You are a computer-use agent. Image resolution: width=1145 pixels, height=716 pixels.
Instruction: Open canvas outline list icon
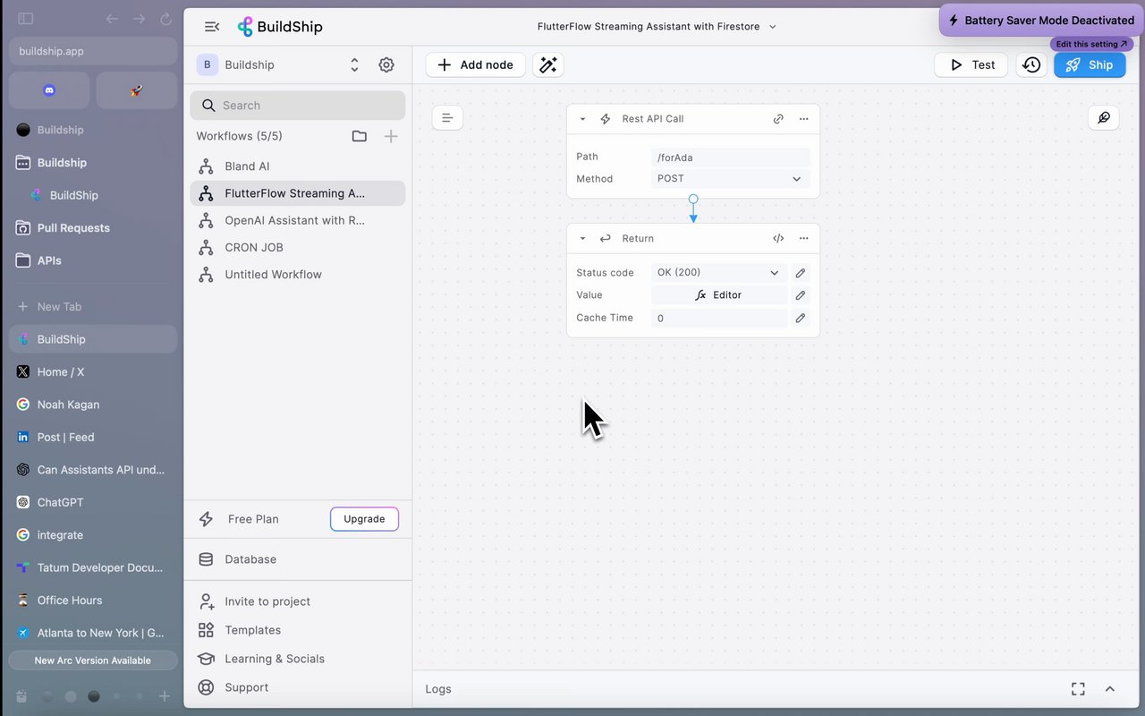point(447,118)
